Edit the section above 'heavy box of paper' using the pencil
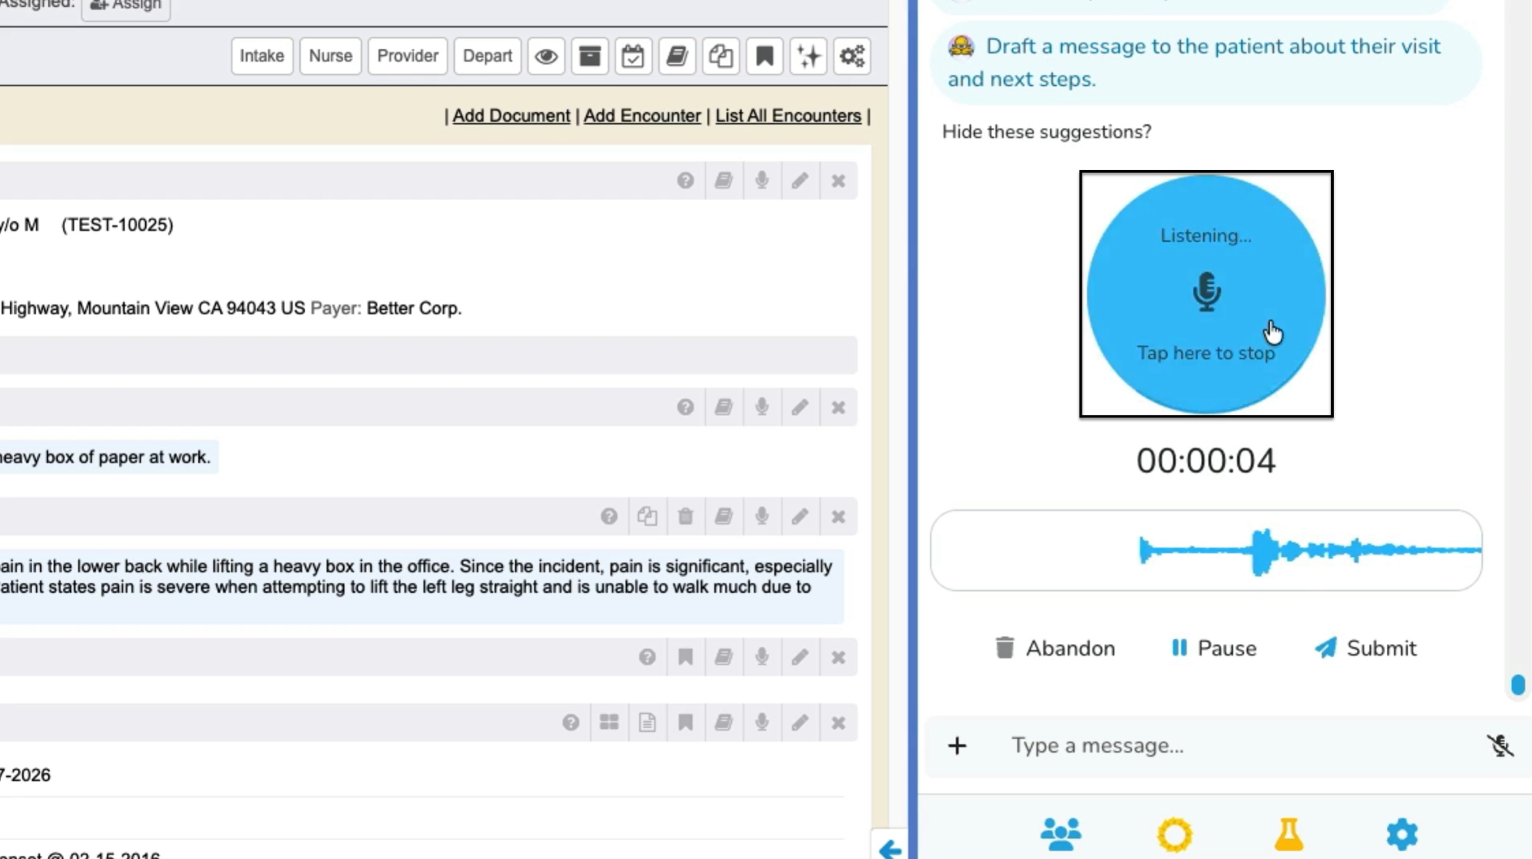The width and height of the screenshot is (1532, 859). 800,407
